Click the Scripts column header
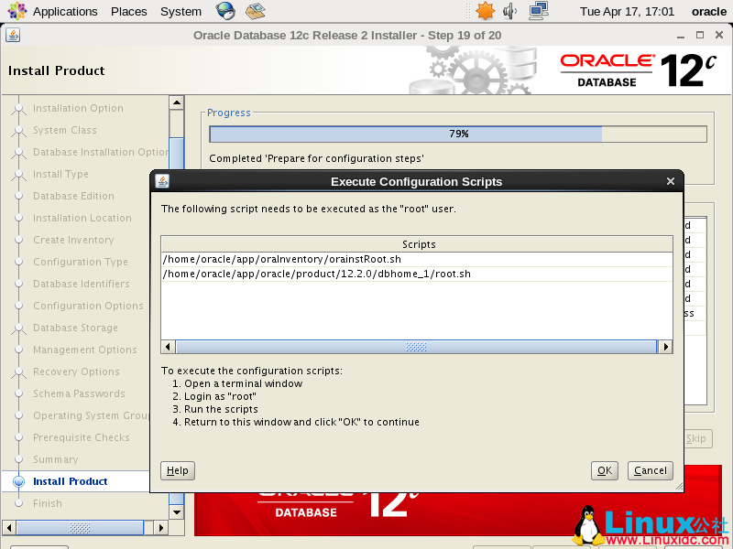The image size is (733, 549). coord(418,244)
